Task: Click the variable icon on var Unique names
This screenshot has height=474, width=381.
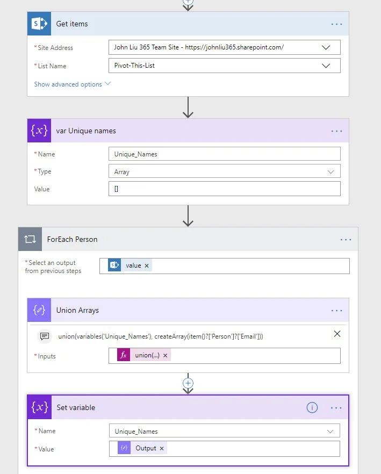Action: coord(39,131)
